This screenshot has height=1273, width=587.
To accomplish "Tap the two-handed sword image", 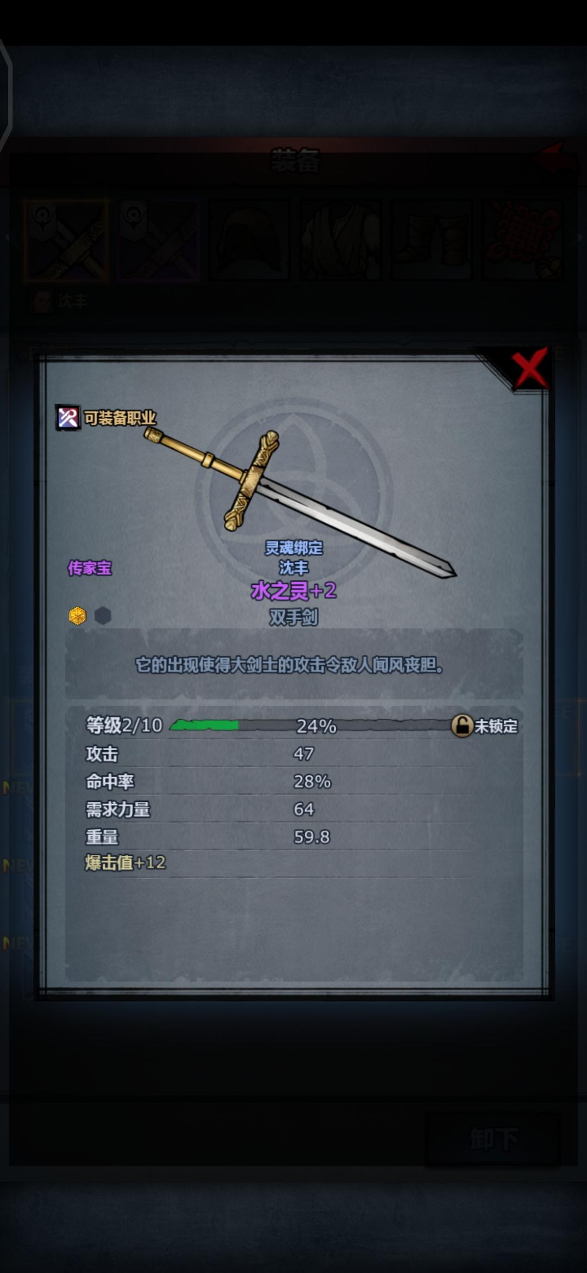I will [300, 503].
